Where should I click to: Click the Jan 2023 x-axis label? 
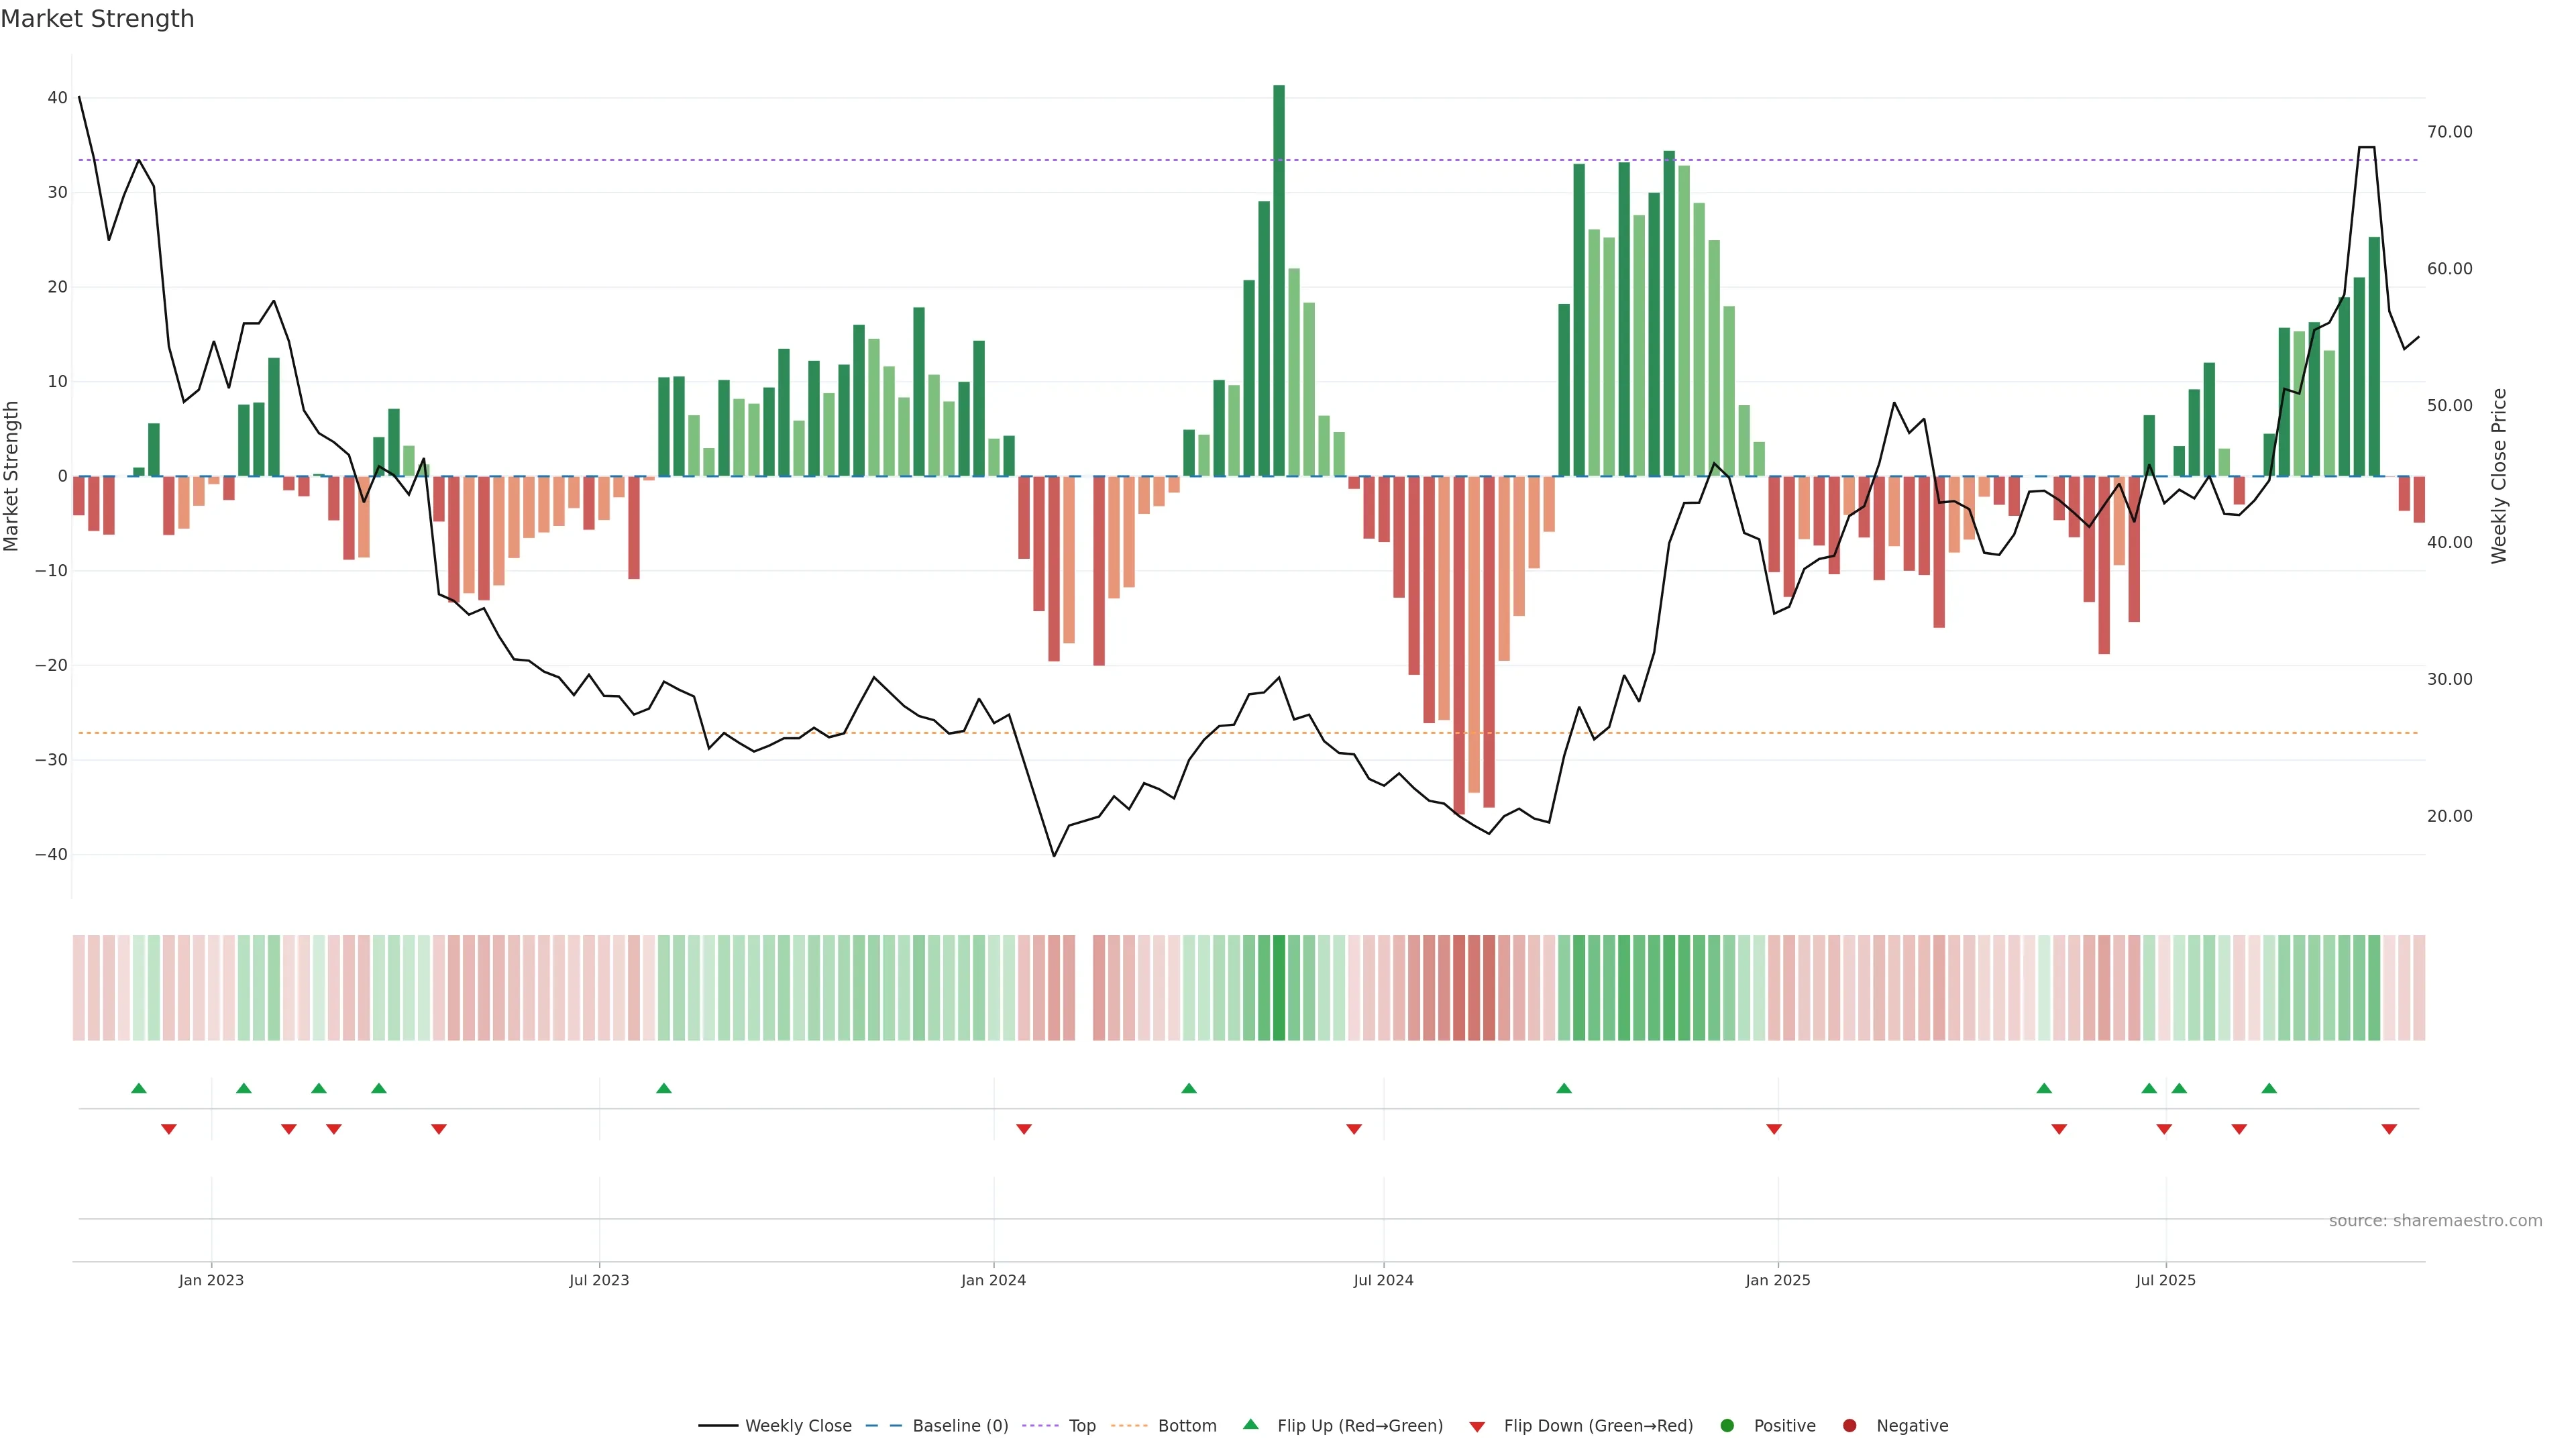211,1280
